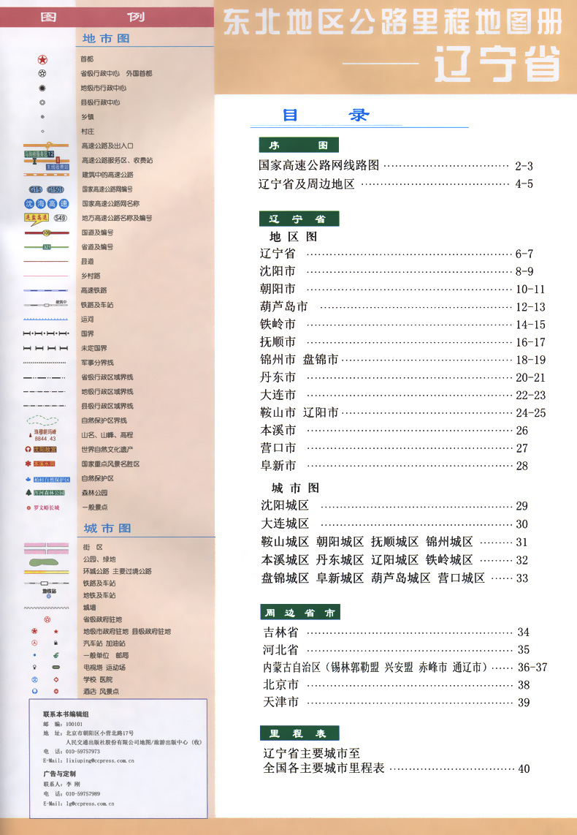Click the 环城公路 yellow road sample
This screenshot has height=835, width=577.
click(46, 572)
